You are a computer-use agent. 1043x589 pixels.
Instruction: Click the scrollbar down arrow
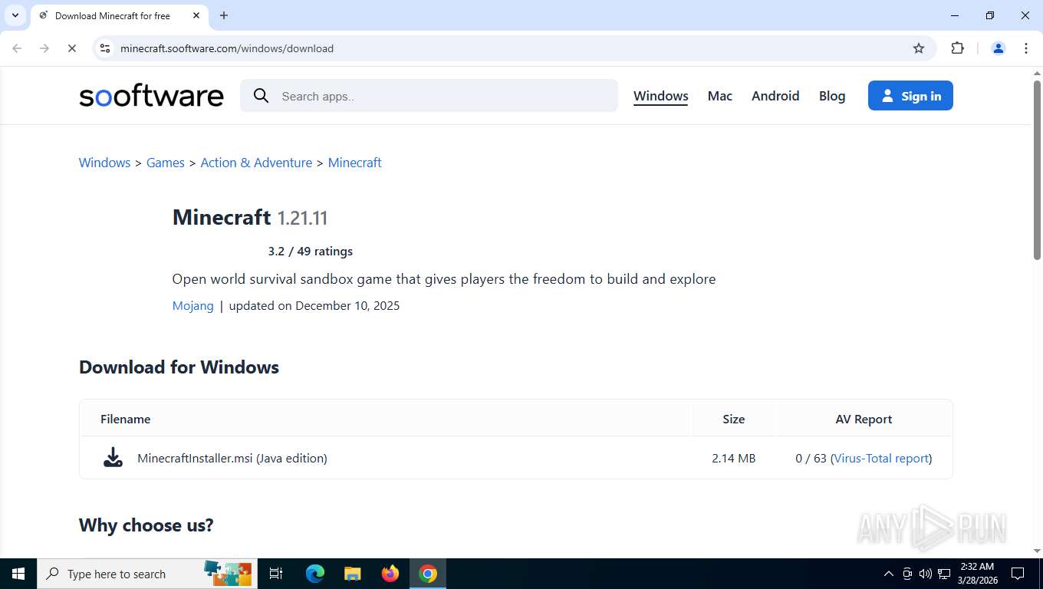[x=1037, y=551]
